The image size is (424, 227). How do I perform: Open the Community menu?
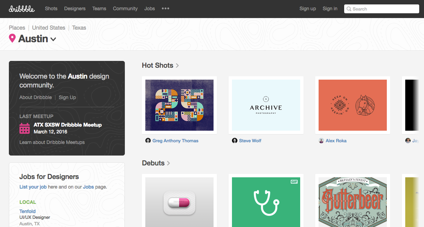pos(125,9)
